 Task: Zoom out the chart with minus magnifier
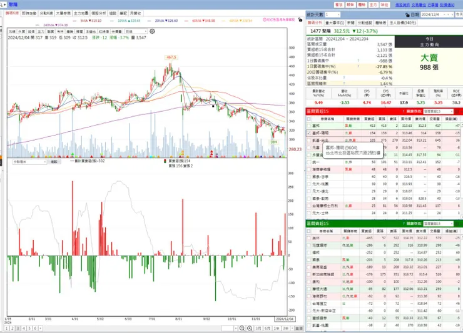click(242, 328)
